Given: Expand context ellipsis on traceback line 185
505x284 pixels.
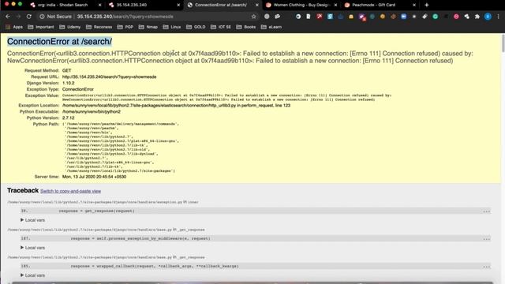Looking at the screenshot, I should pyautogui.click(x=486, y=267).
